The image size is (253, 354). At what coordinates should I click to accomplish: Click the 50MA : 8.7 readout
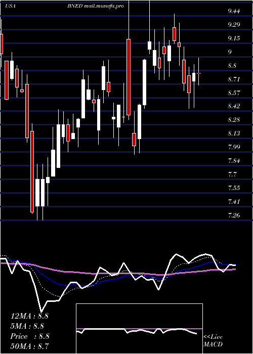pyautogui.click(x=29, y=346)
